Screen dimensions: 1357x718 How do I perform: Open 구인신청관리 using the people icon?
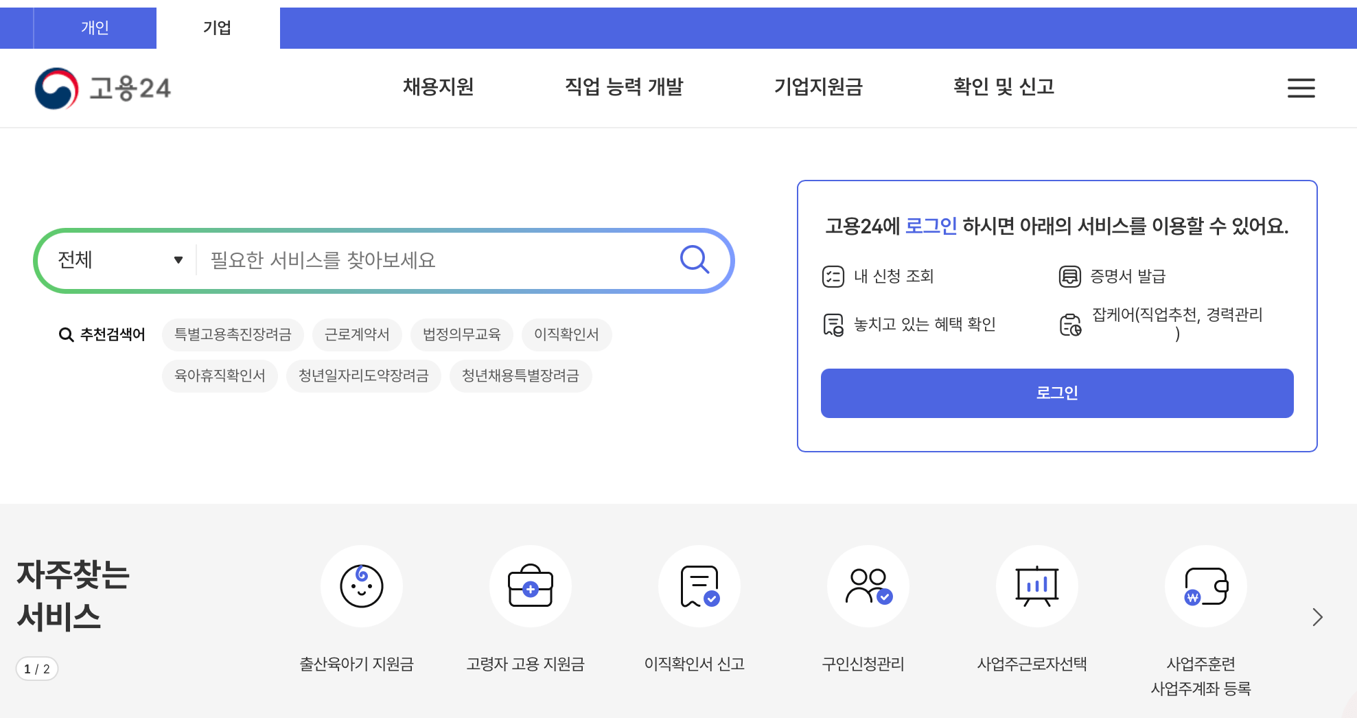(x=868, y=586)
